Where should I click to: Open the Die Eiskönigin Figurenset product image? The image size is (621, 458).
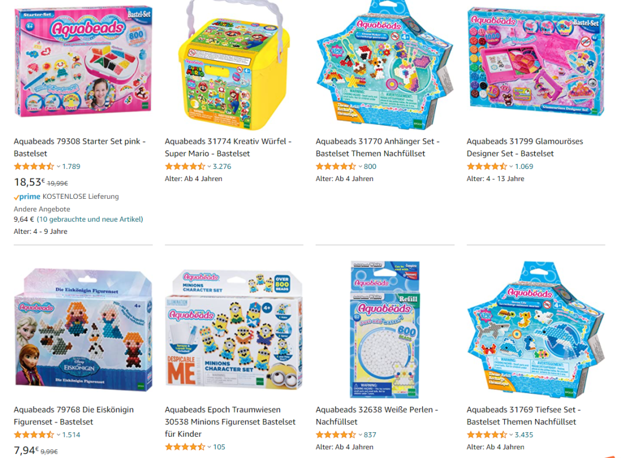(83, 330)
